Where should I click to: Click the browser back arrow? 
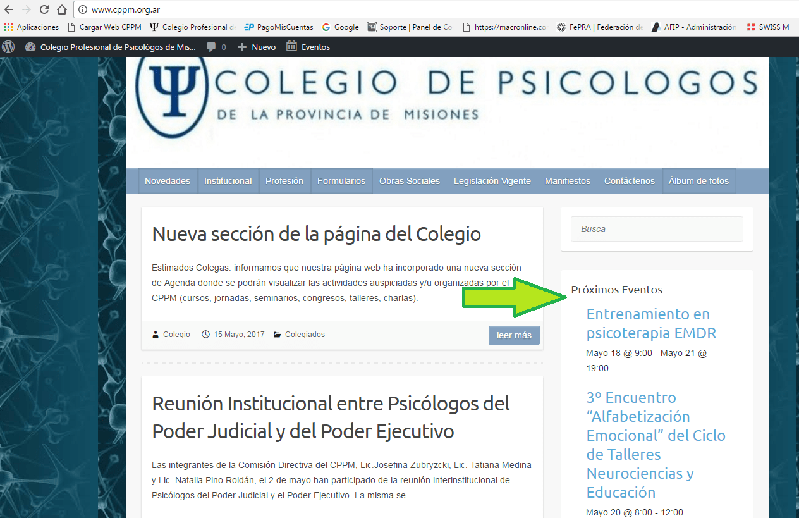click(x=9, y=9)
